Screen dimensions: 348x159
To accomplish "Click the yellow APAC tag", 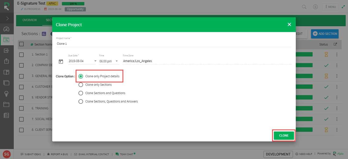I will pyautogui.click(x=52, y=4).
